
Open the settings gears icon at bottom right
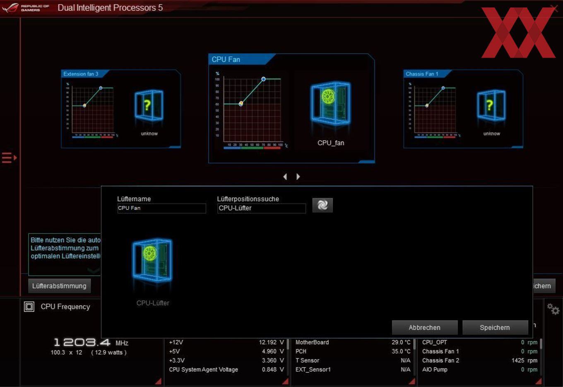coord(553,309)
